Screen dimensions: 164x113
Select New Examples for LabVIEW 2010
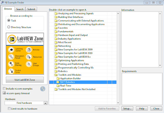(x=83, y=53)
